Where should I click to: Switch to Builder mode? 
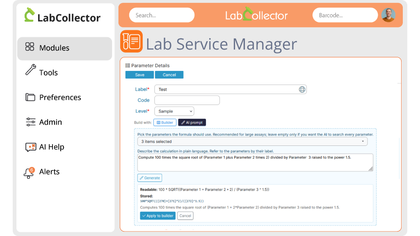[x=165, y=123]
